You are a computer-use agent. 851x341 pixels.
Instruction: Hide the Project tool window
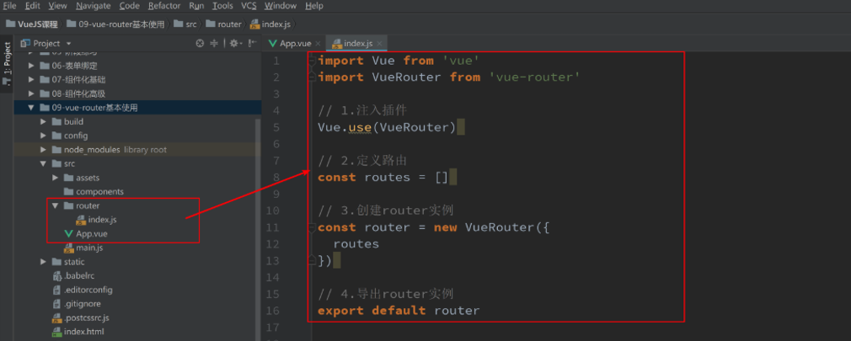(253, 44)
